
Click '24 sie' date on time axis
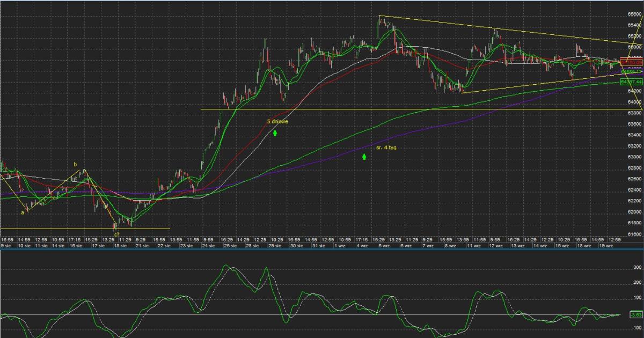pyautogui.click(x=208, y=245)
